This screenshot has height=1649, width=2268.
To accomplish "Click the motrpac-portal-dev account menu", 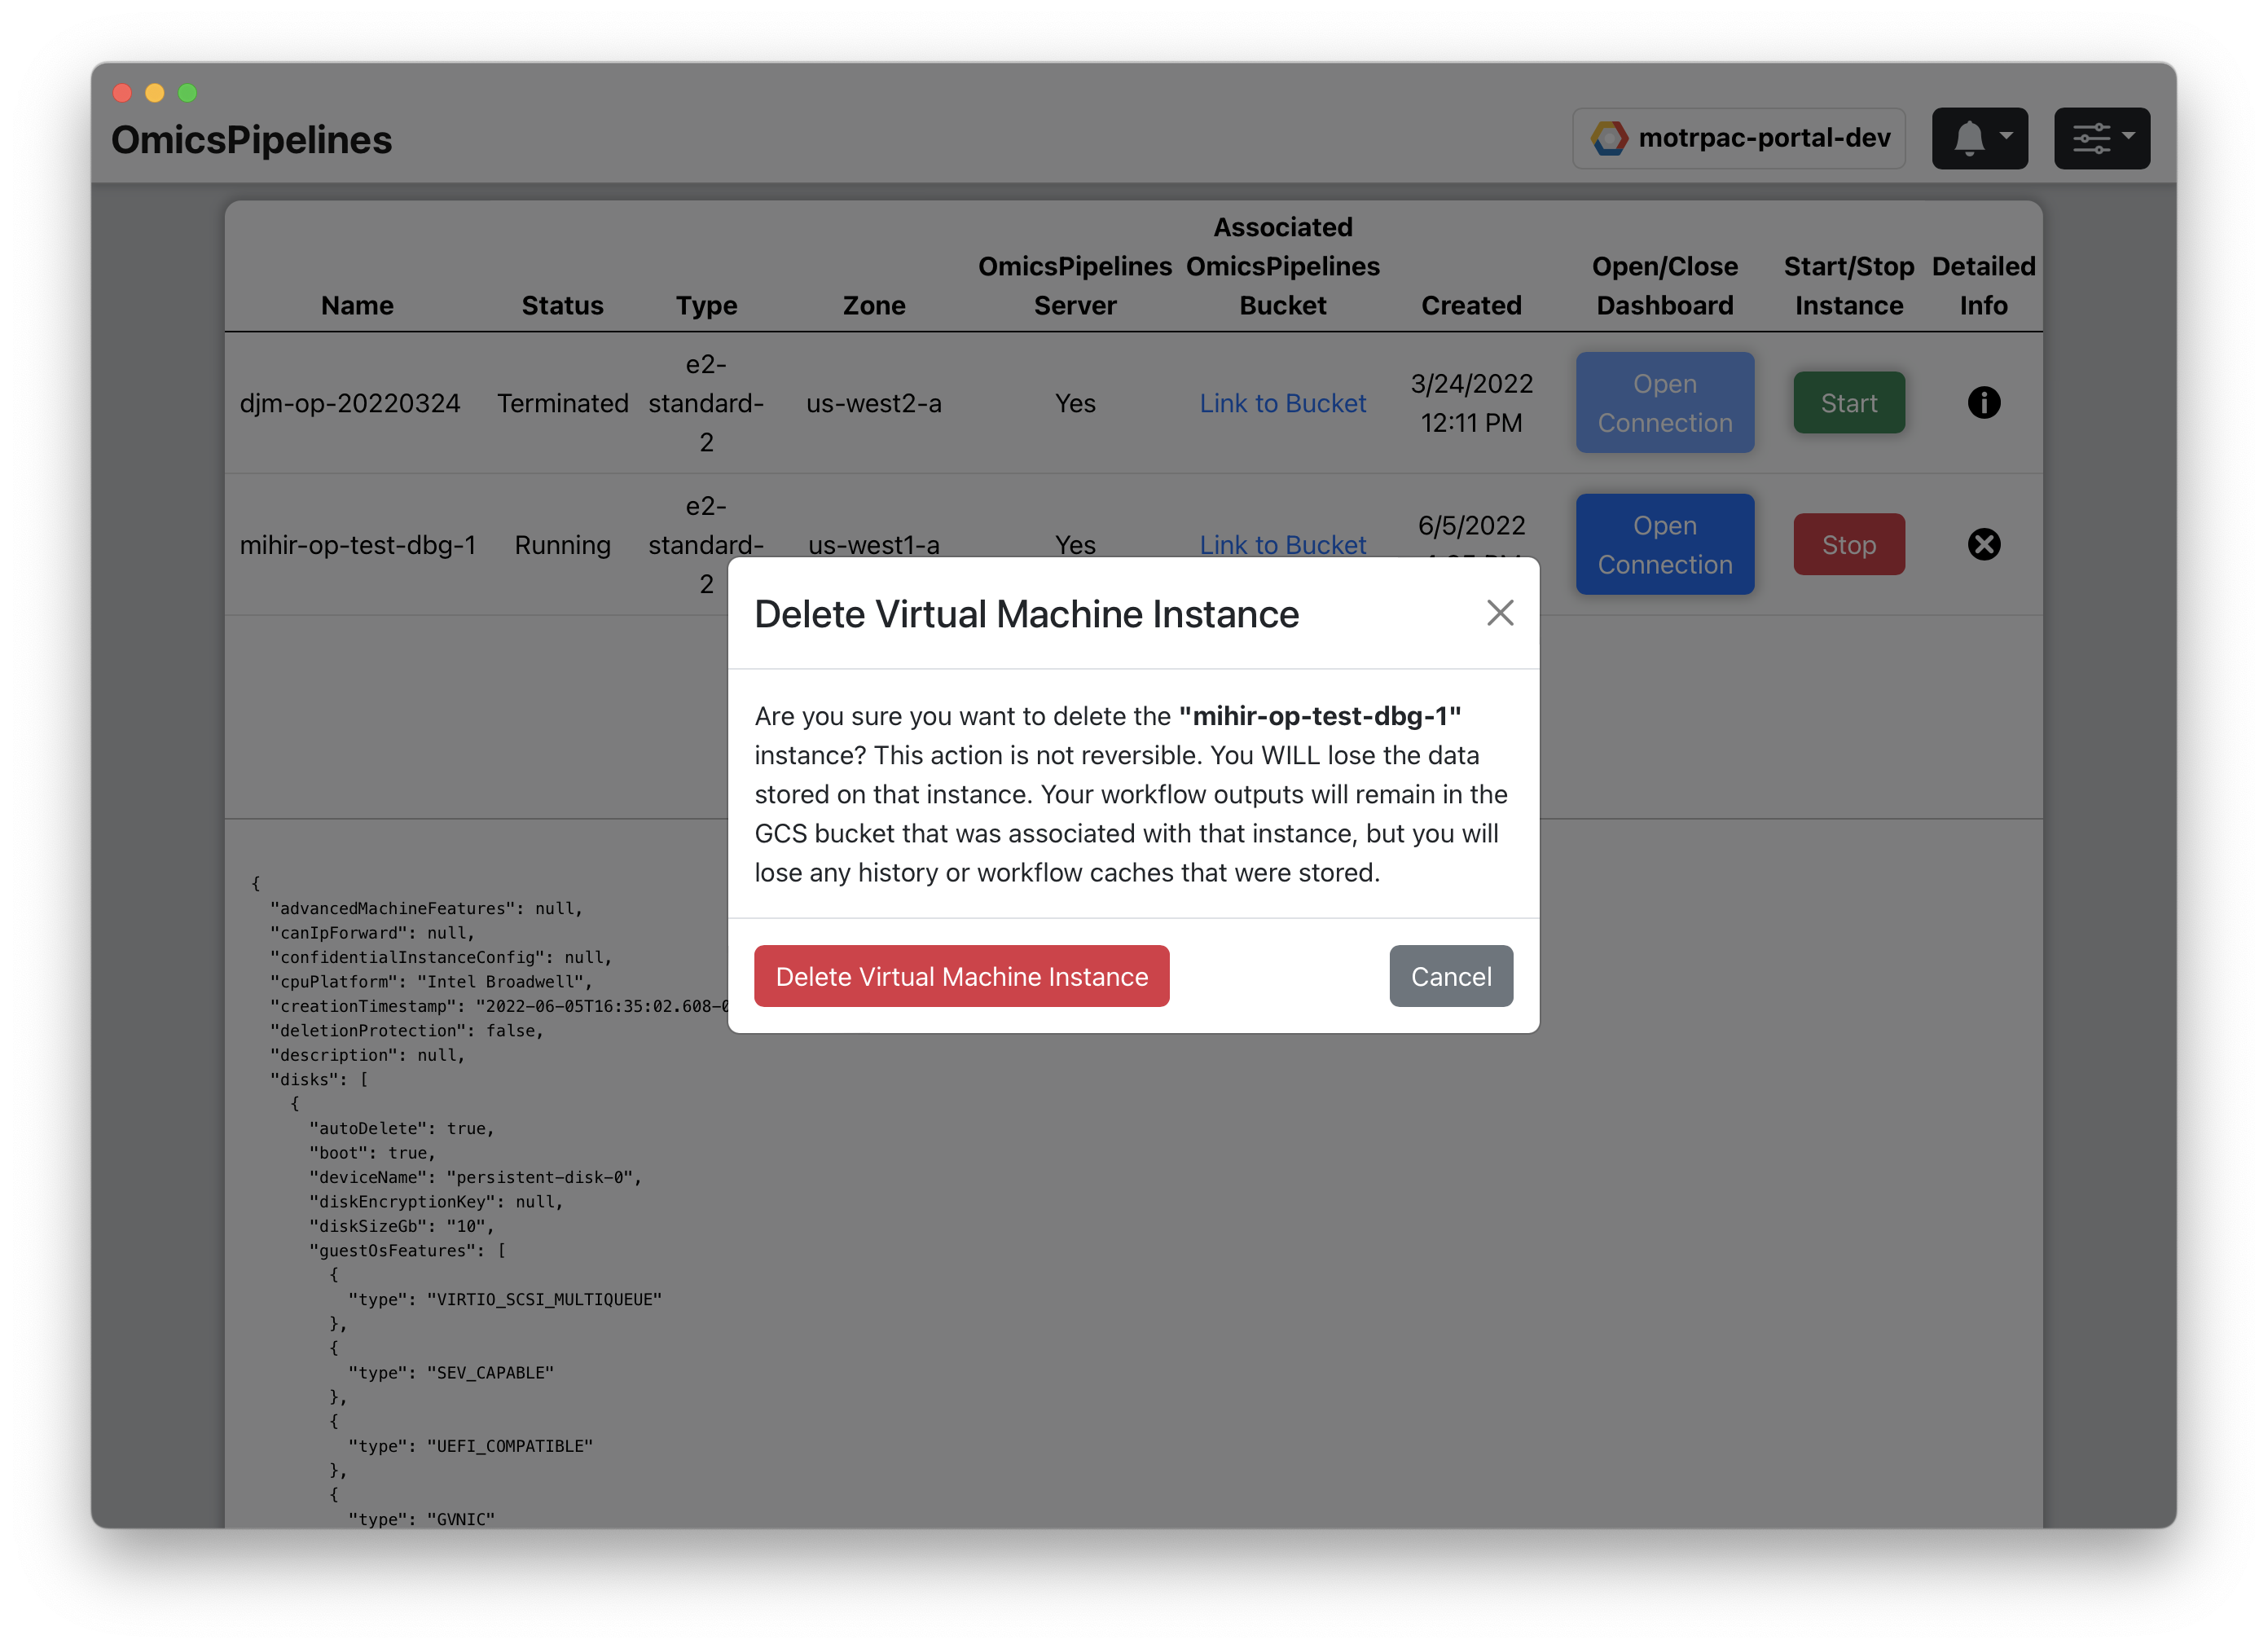I will tap(1740, 138).
